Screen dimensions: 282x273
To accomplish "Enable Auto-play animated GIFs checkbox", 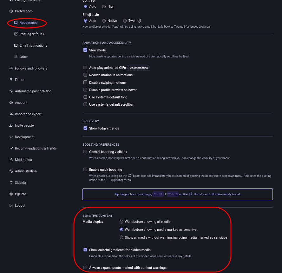I will (85, 68).
